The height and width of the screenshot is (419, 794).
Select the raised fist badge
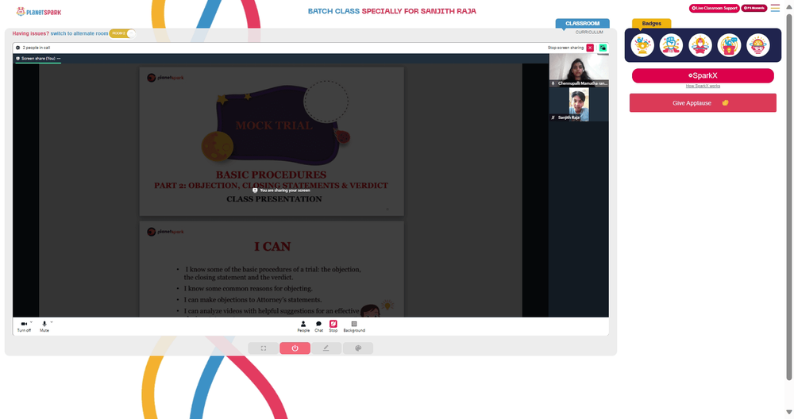671,45
